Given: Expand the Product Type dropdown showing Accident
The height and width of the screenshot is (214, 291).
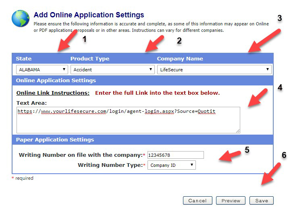Looking at the screenshot, I should 112,70.
